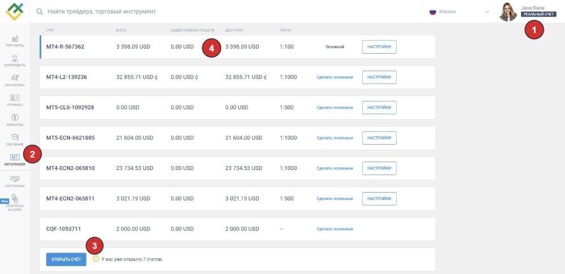Image resolution: width=565 pixels, height=274 pixels.
Task: Open settings for MT4-R-567362
Action: (x=379, y=47)
